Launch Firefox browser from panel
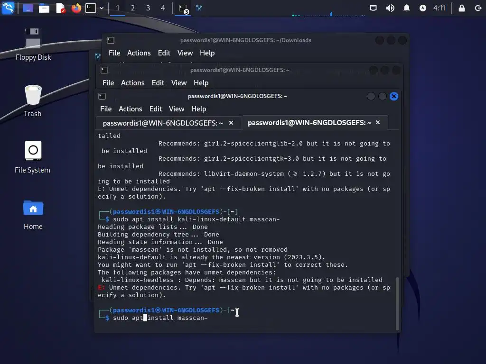The image size is (486, 364). click(76, 8)
